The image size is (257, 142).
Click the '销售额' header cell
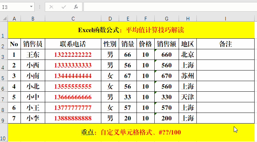coord(167,44)
